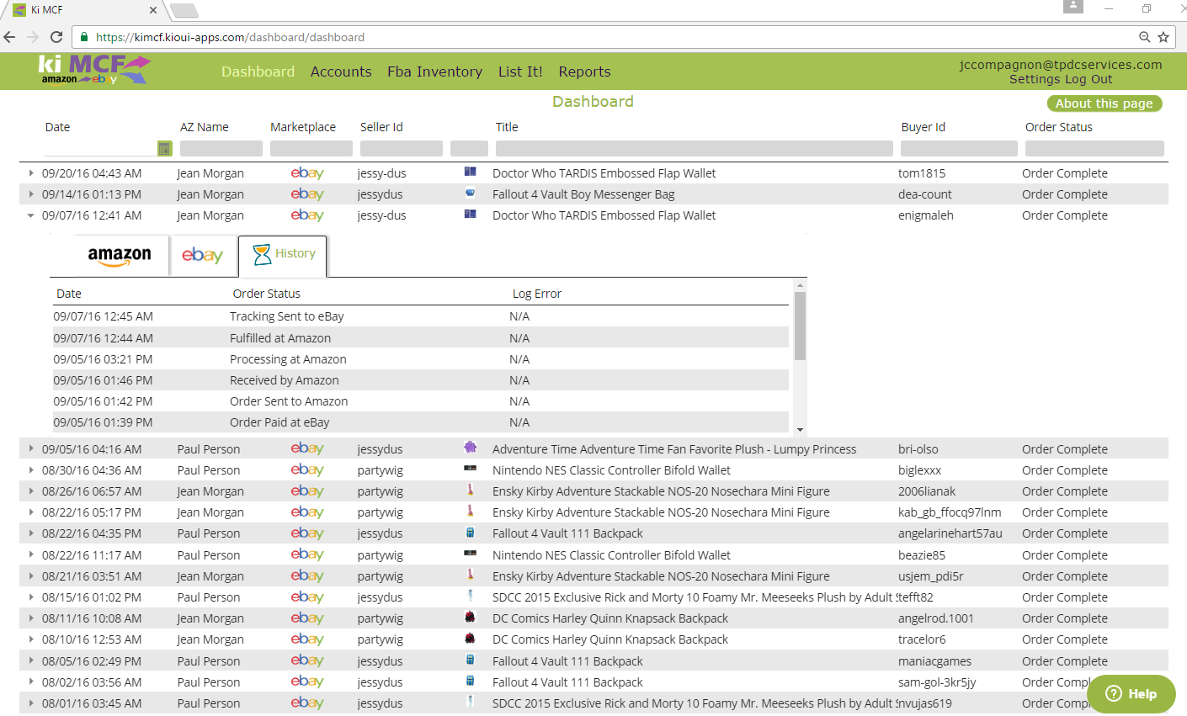Click the Chrome user profile icon

click(1073, 7)
